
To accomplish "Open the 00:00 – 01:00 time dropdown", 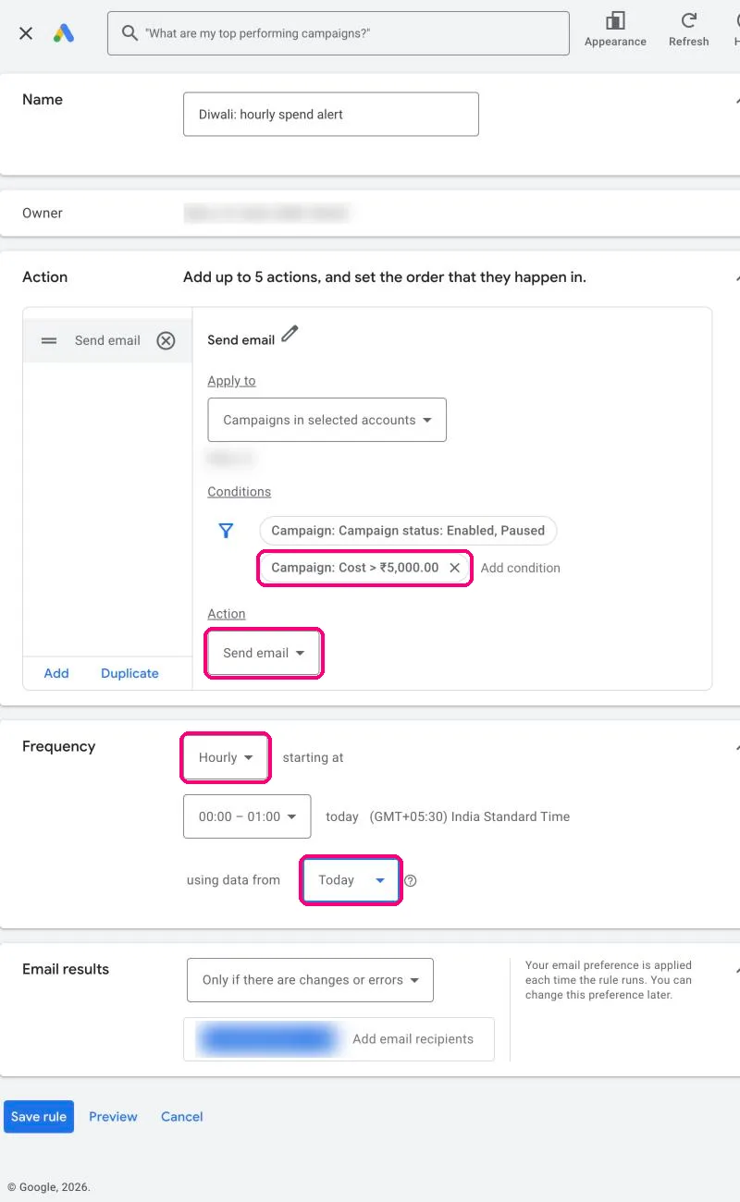I will tap(247, 816).
